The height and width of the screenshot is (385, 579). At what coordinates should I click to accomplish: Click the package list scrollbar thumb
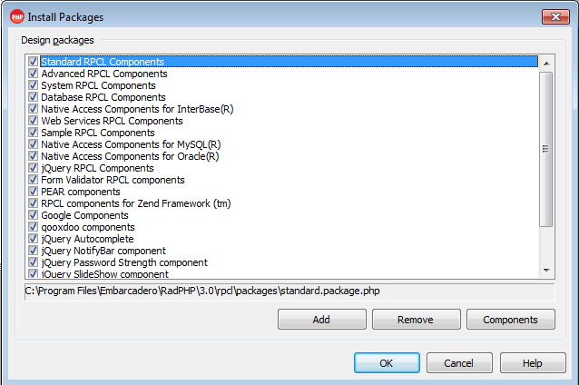(x=545, y=149)
